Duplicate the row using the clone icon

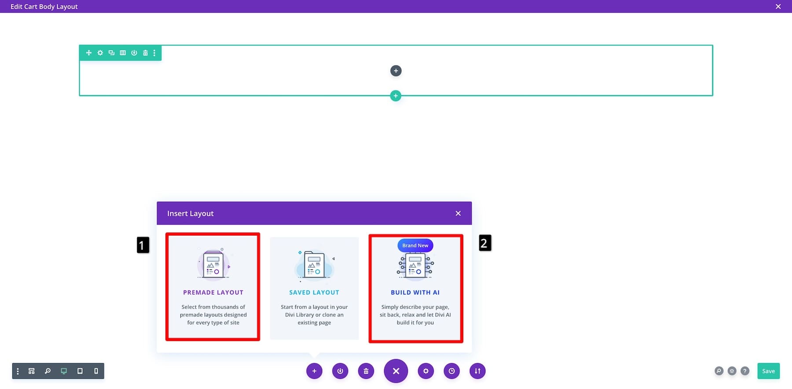pos(111,53)
